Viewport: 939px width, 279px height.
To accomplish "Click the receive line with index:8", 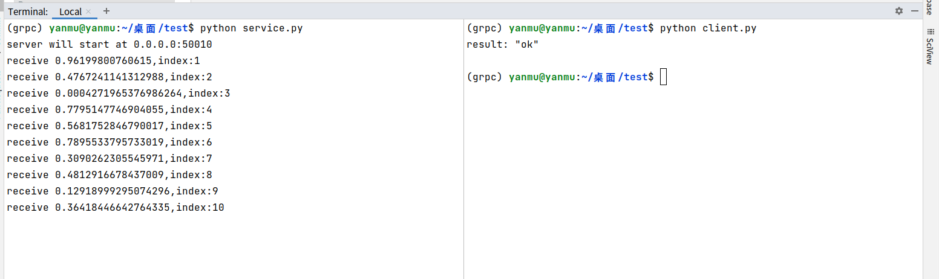I will click(110, 175).
